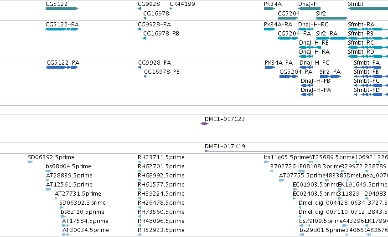Select the CG5204-PA protein label

296,72
